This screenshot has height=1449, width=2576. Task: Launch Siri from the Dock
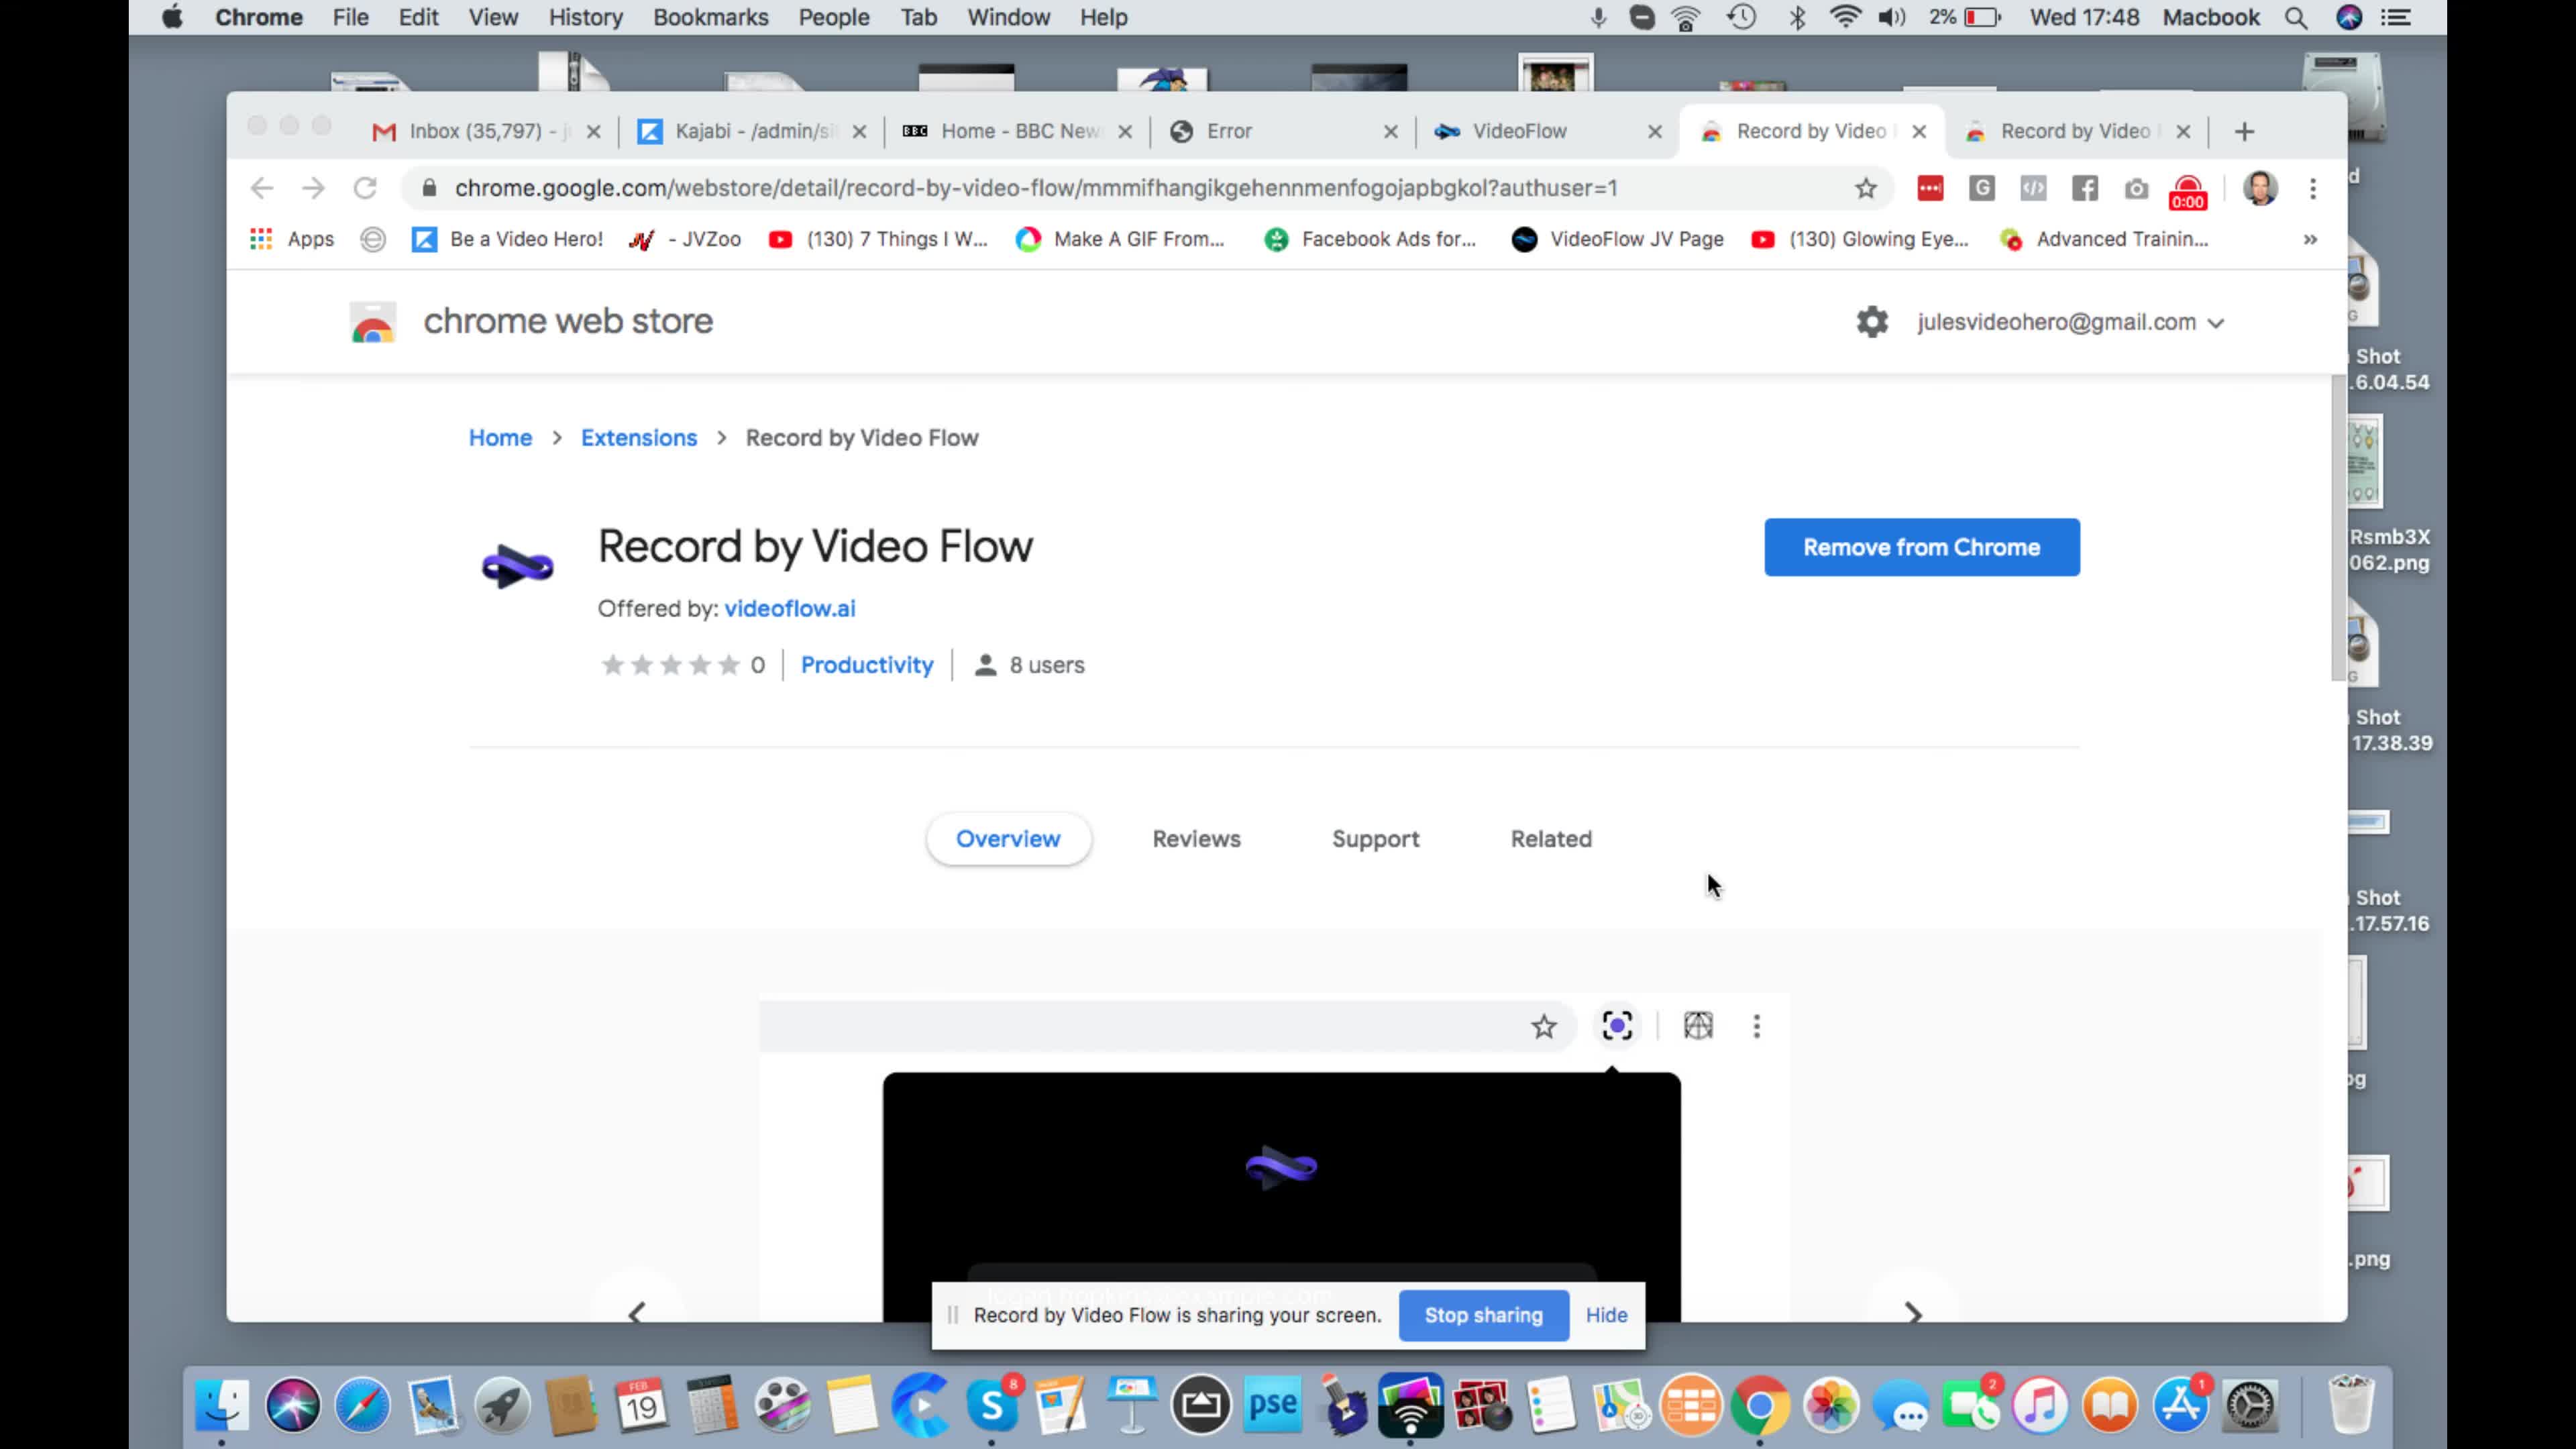292,1405
